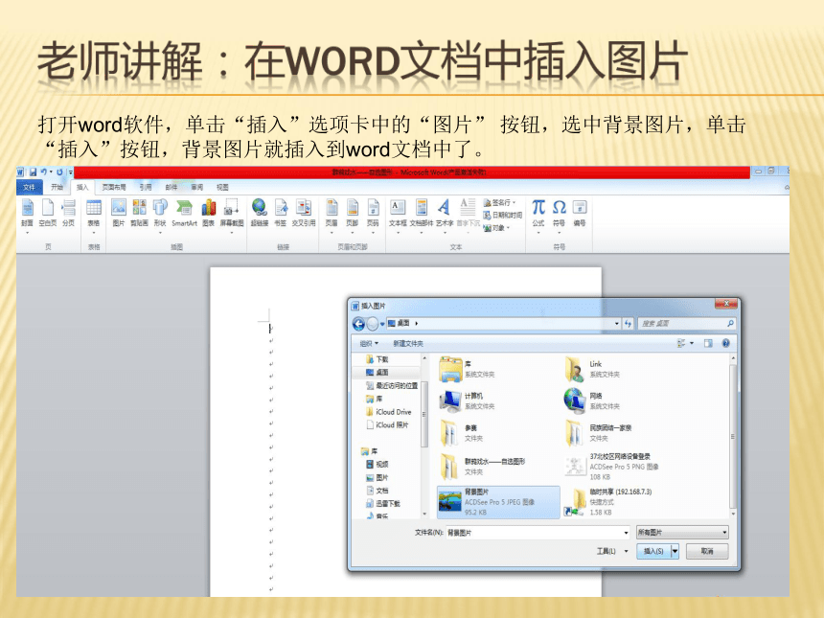Select iCloud Drive in navigation pane
This screenshot has height=618, width=824.
[x=388, y=412]
